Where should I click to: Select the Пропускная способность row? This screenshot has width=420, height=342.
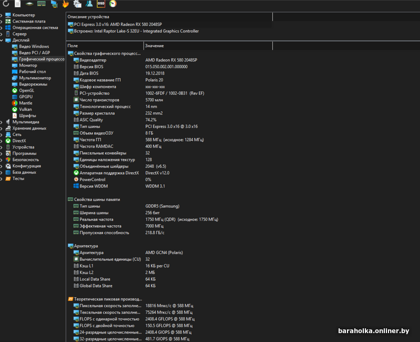tap(169, 233)
